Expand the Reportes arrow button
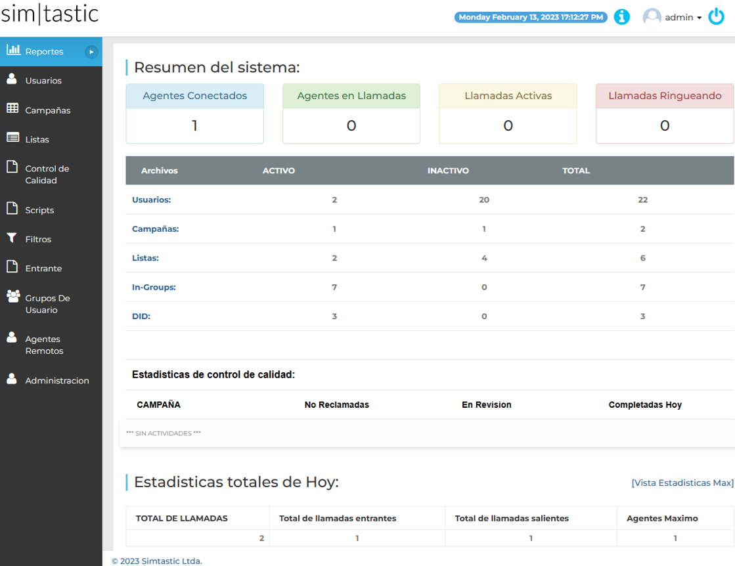This screenshot has width=735, height=566. coord(91,51)
